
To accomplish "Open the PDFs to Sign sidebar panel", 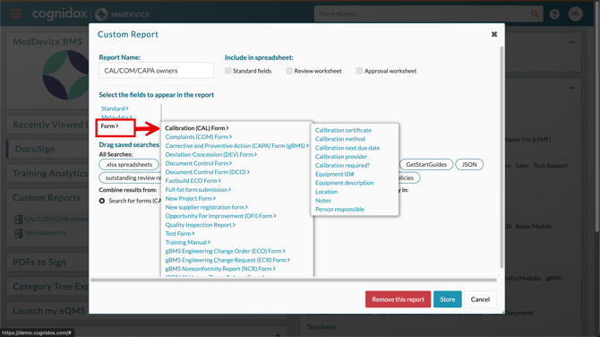I will point(47,263).
